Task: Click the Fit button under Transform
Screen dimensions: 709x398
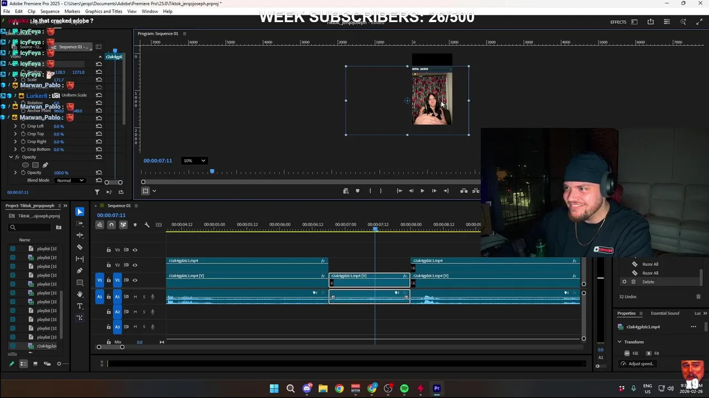Action: click(x=654, y=353)
